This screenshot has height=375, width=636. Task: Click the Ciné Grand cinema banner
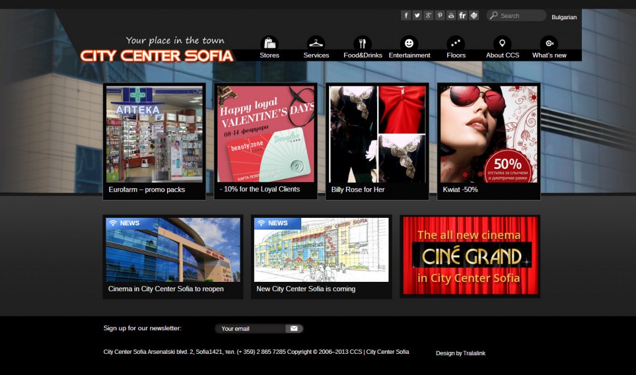tap(470, 256)
